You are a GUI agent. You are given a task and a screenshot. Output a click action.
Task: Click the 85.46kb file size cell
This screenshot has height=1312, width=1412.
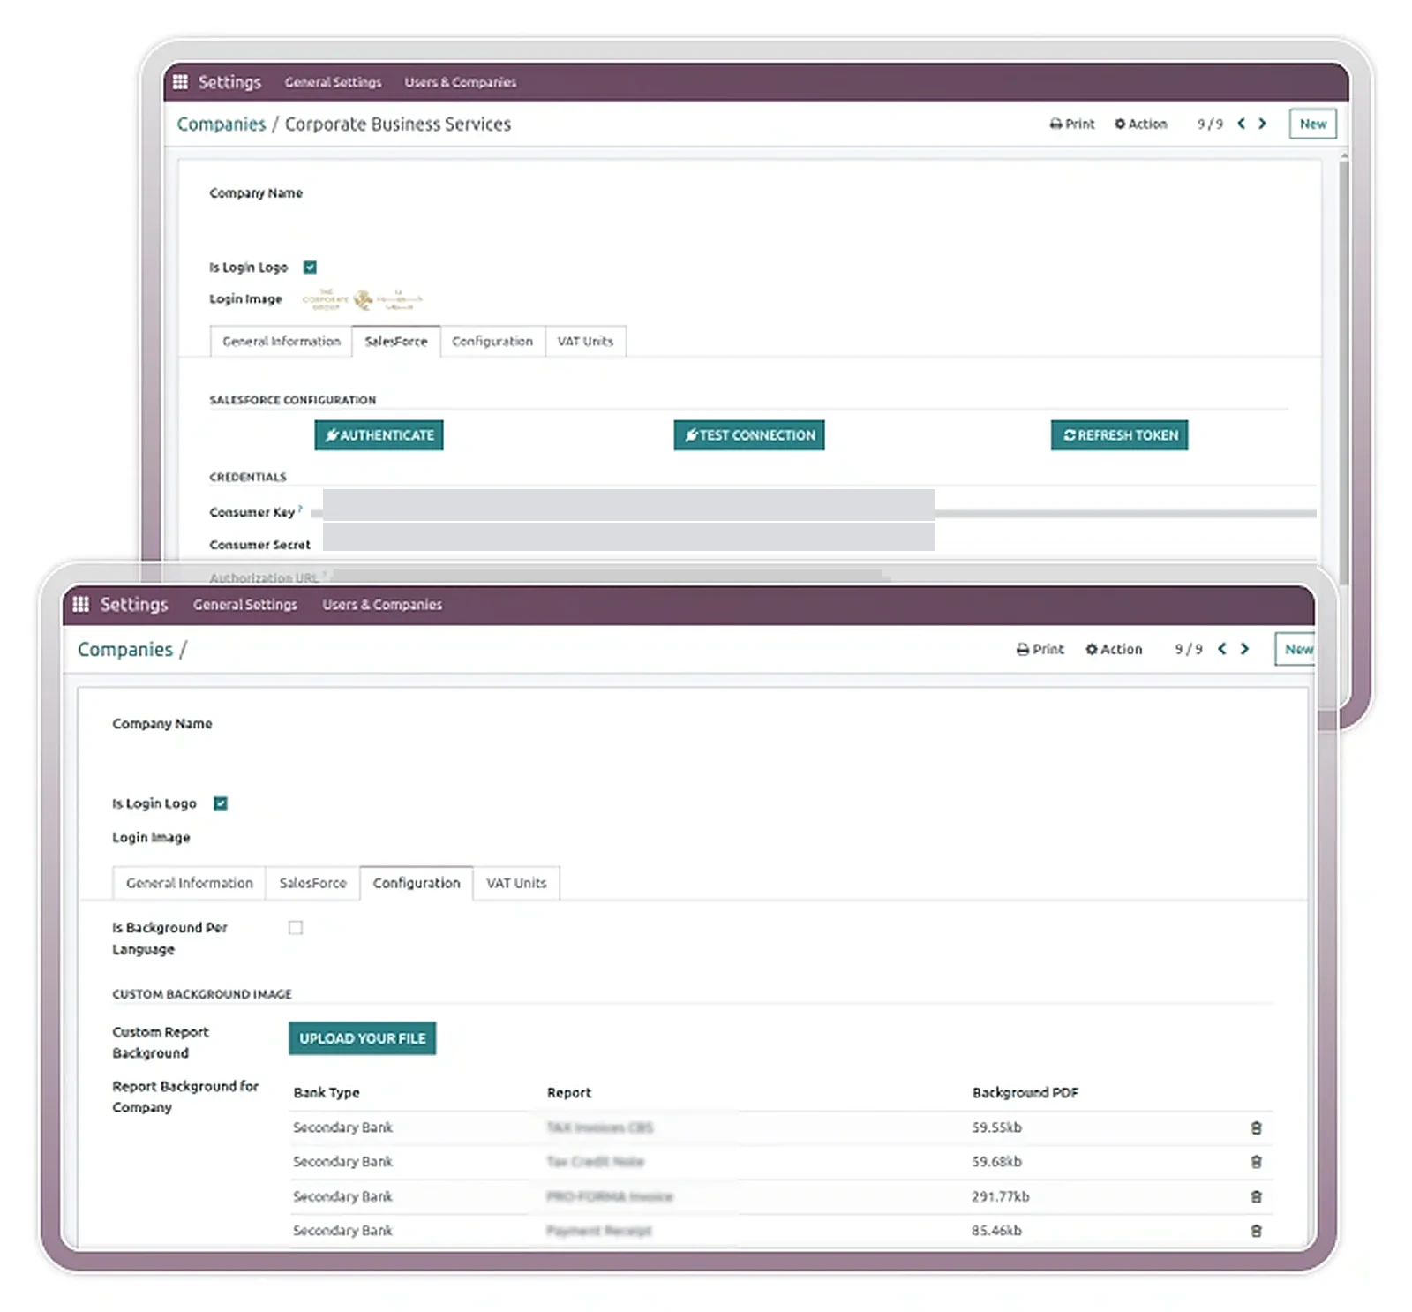[996, 1231]
